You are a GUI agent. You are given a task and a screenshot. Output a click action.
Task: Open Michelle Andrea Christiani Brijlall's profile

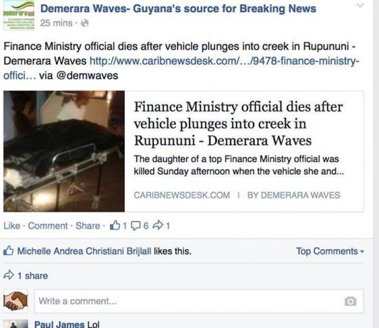84,251
